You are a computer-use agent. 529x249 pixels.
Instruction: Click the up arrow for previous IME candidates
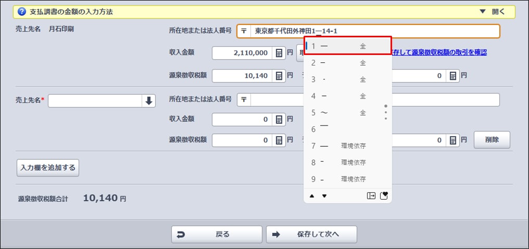(x=312, y=196)
